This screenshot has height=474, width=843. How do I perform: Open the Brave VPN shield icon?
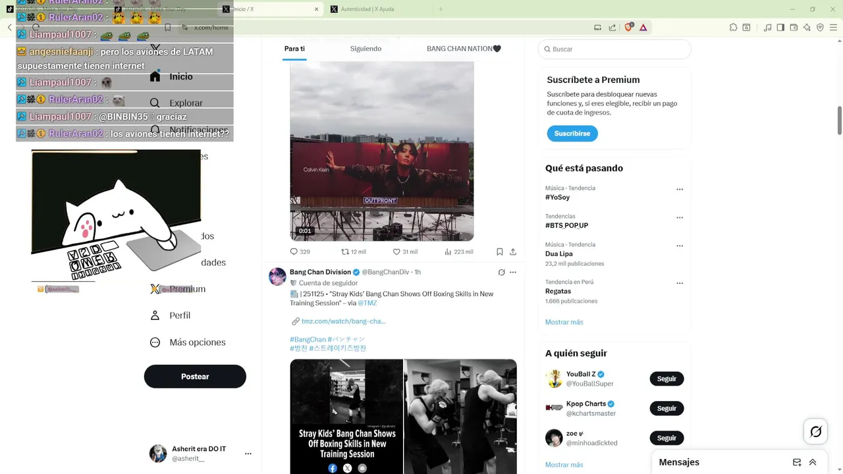(x=820, y=27)
